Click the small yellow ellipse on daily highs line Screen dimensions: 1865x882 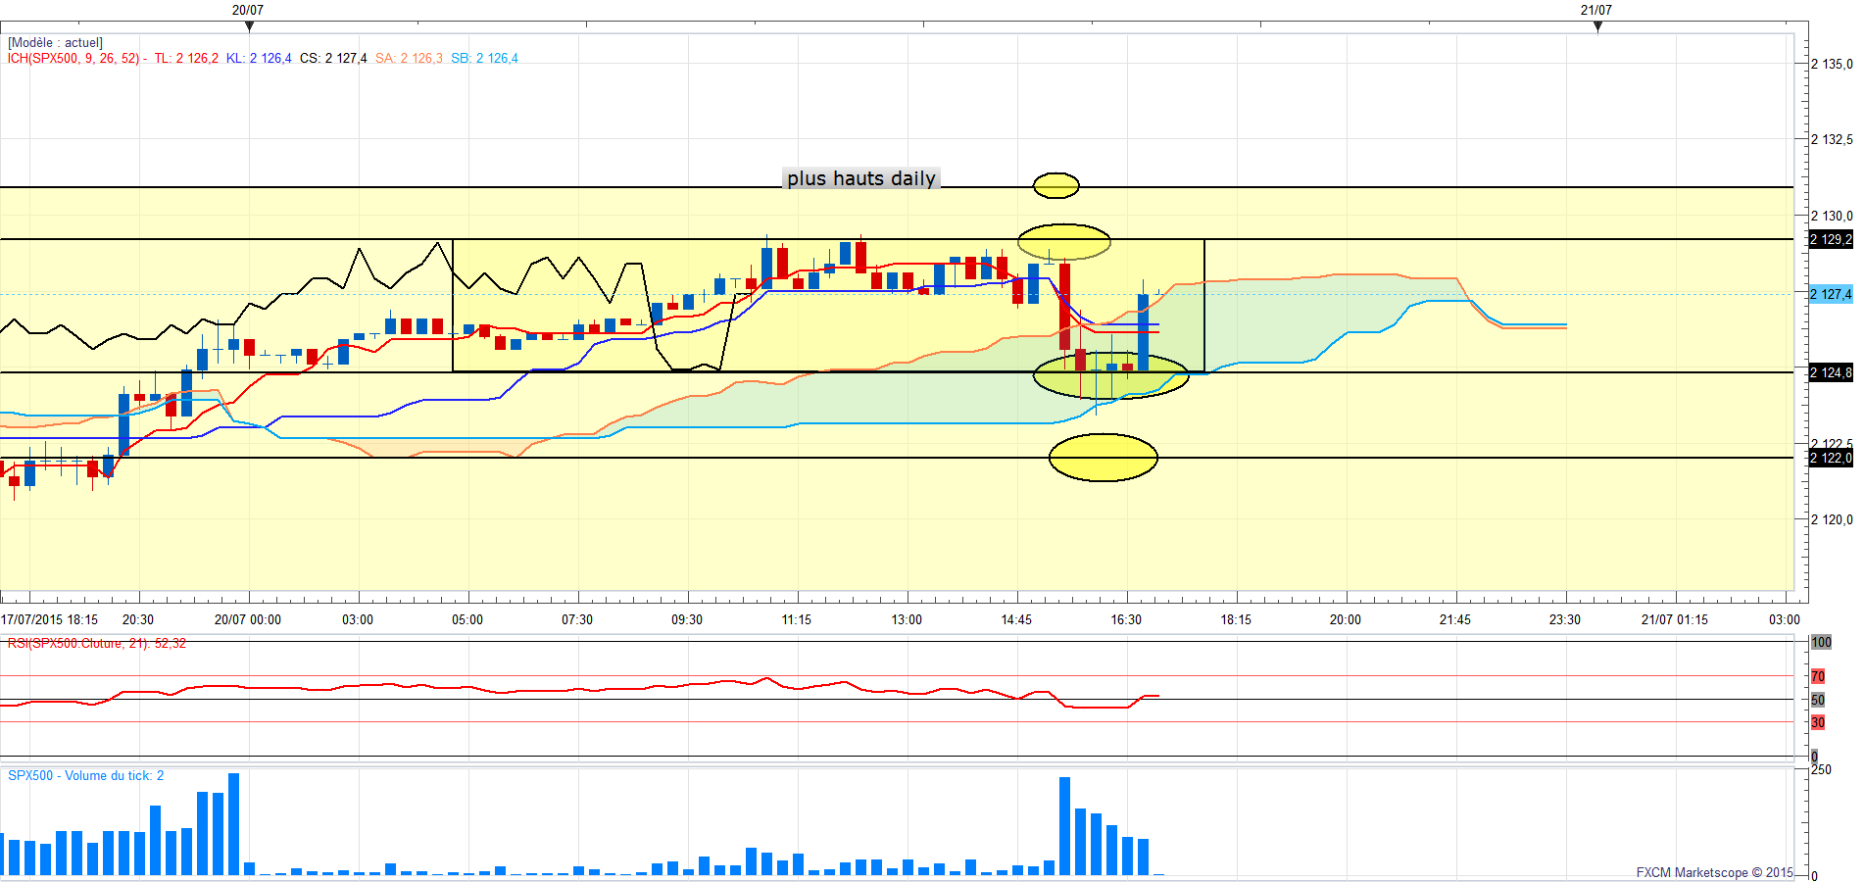click(x=1056, y=185)
